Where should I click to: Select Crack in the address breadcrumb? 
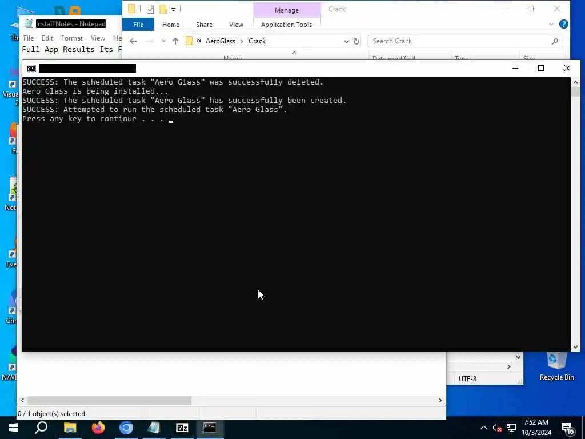(257, 41)
